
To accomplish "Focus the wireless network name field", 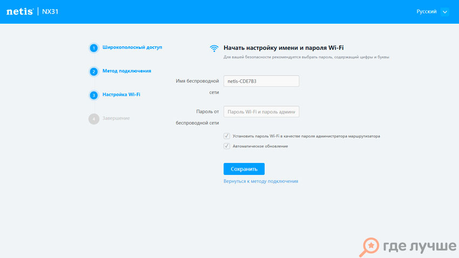I will pyautogui.click(x=261, y=81).
